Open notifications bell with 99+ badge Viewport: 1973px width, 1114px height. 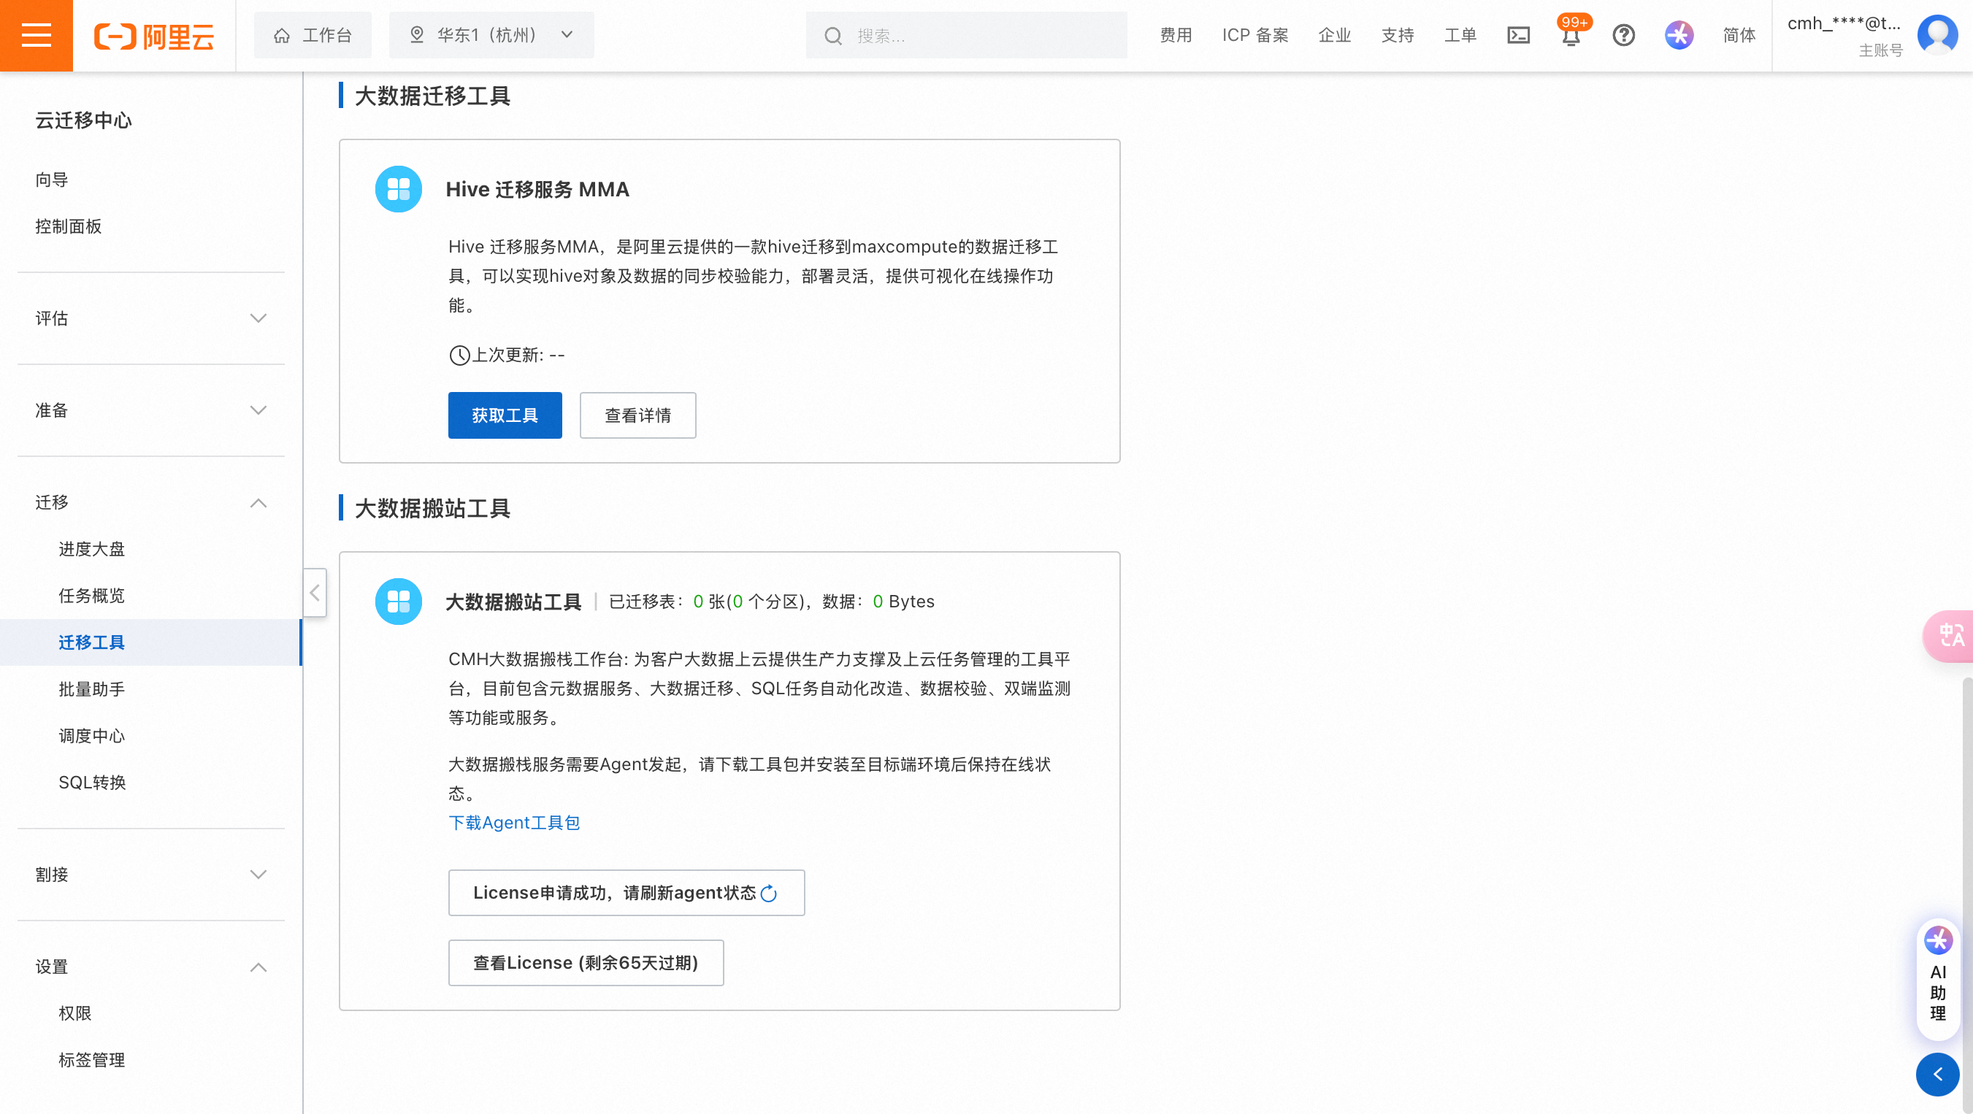tap(1571, 35)
